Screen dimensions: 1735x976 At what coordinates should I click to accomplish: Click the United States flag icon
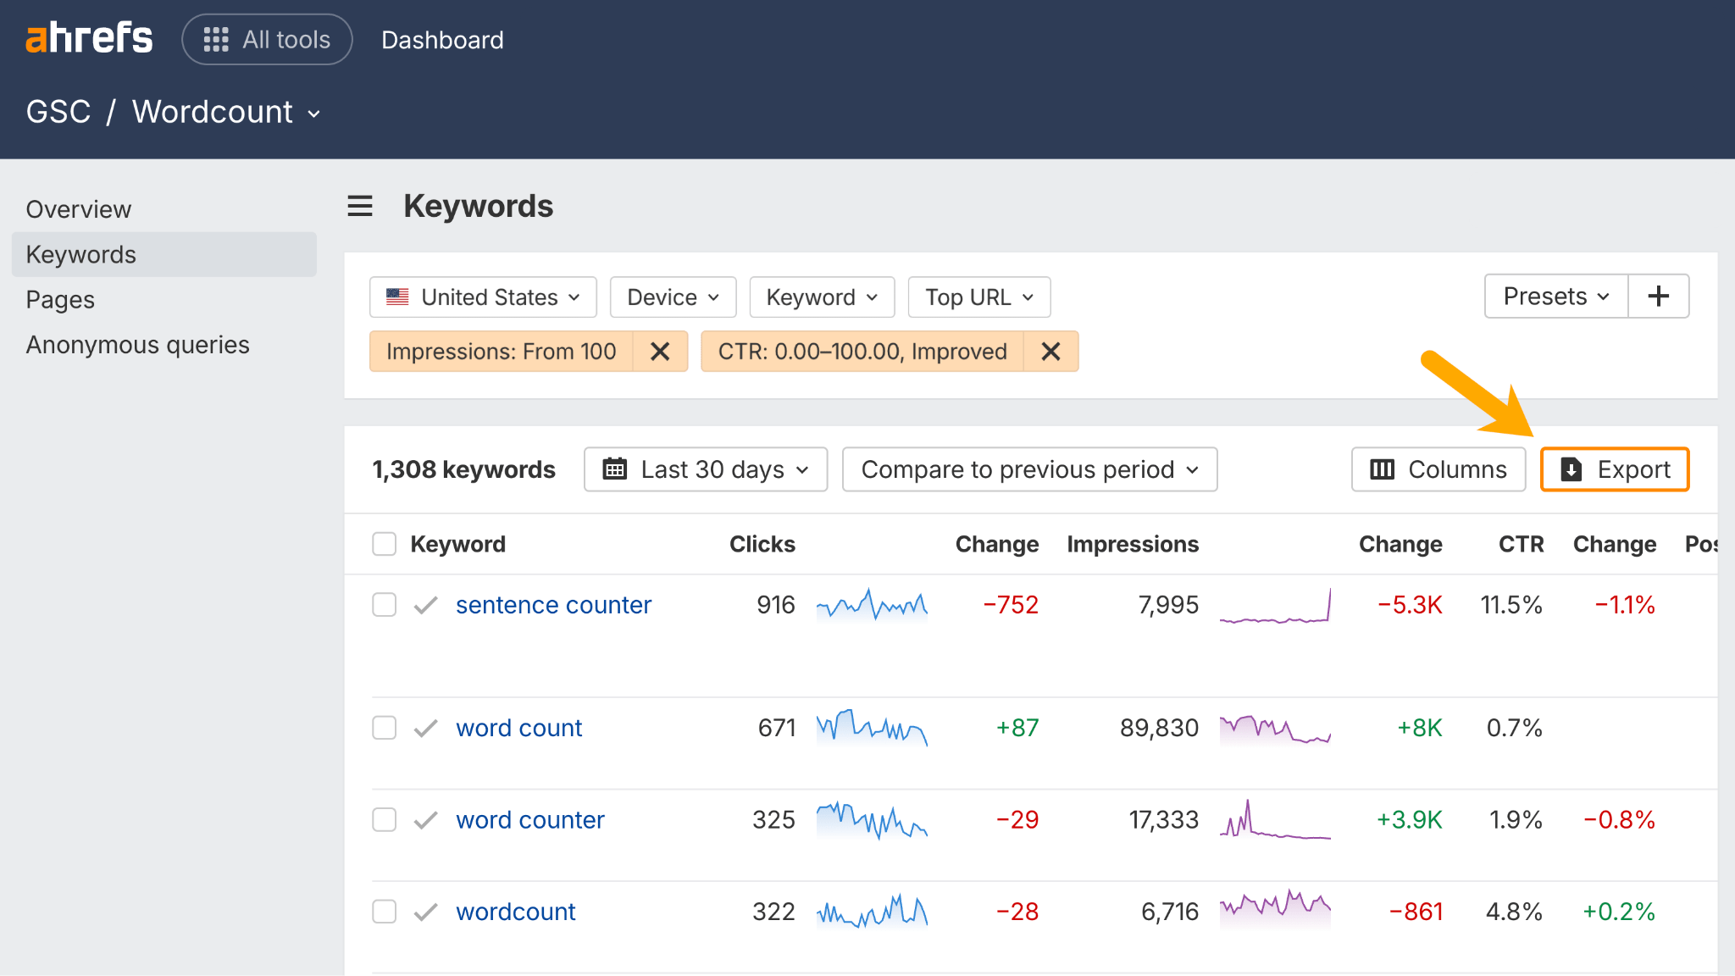[398, 297]
